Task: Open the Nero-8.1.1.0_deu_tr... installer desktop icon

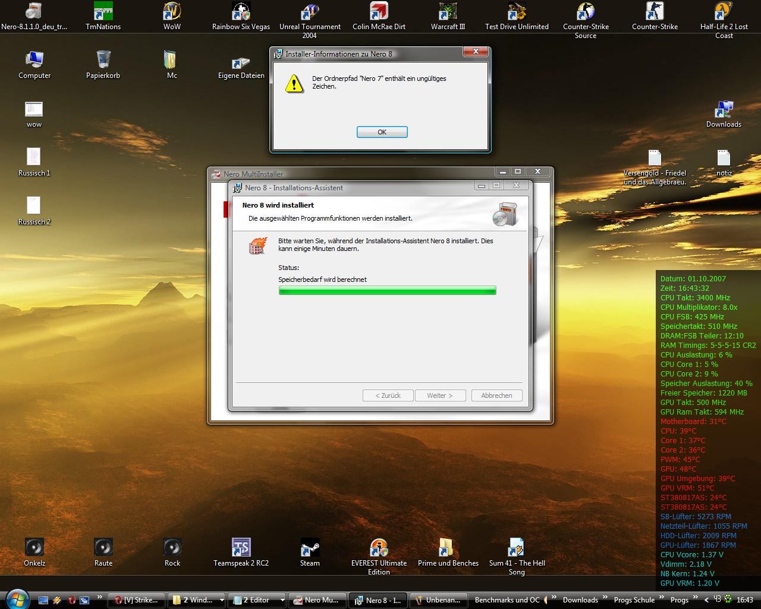Action: click(34, 16)
